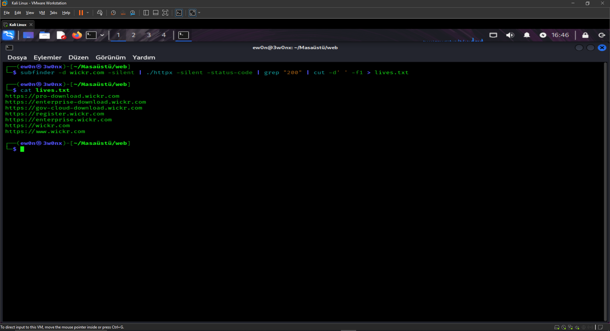Expand the terminal launcher dropdown arrow

[102, 35]
